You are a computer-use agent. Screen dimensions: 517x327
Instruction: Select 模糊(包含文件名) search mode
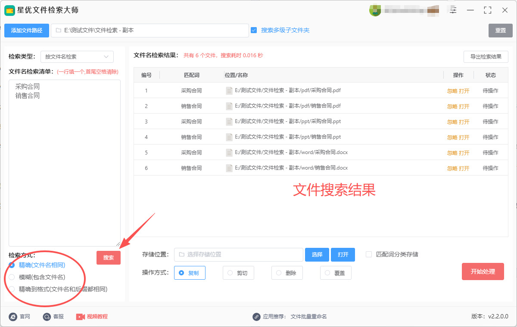12,277
